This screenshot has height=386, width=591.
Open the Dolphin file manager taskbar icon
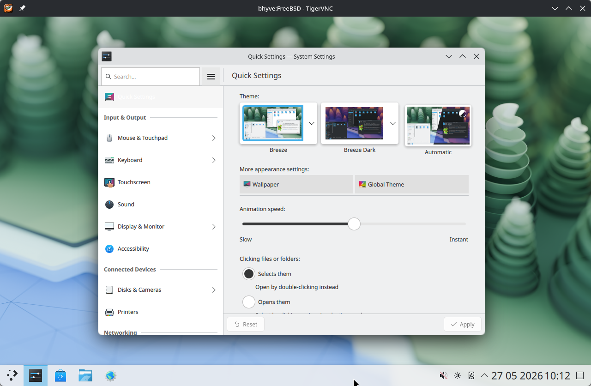85,375
